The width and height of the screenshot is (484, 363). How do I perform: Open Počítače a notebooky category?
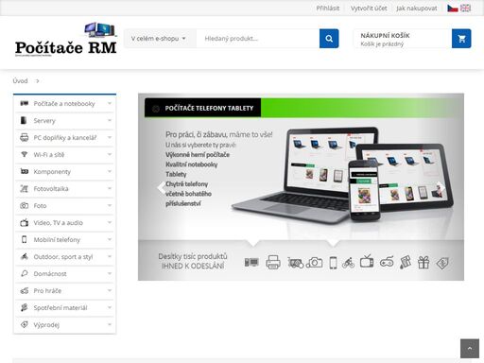coord(64,104)
